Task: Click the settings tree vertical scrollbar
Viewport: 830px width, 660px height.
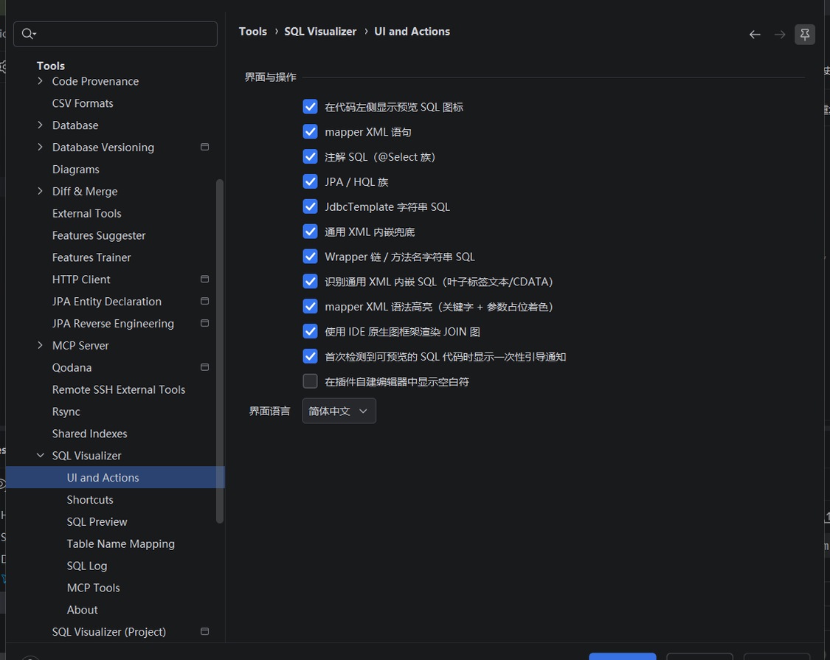Action: [x=220, y=352]
